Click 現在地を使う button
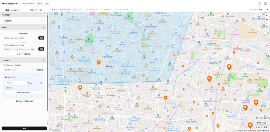Screen dimensions: 270x132 pos(23,33)
